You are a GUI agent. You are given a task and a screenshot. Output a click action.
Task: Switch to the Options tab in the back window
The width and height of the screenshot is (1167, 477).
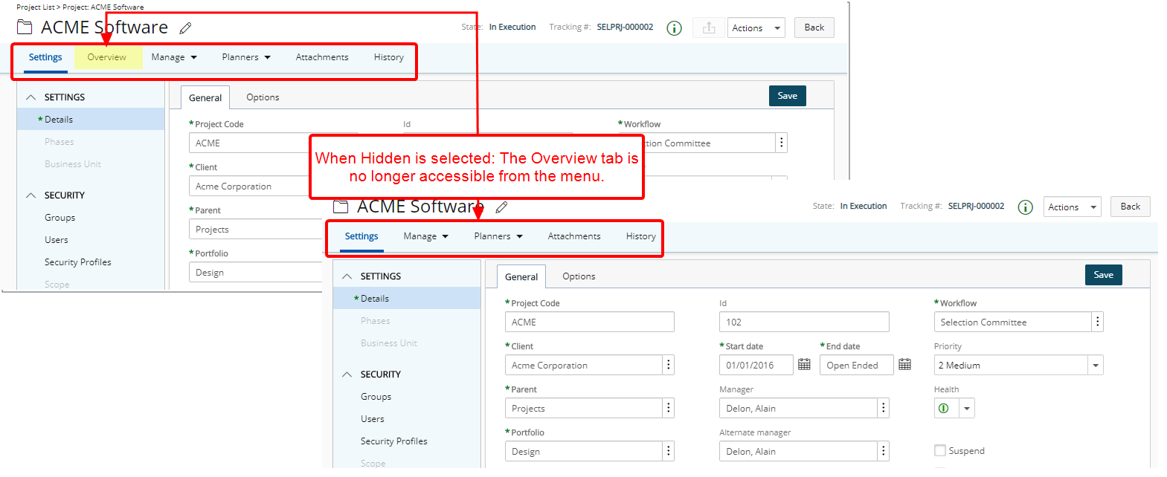(x=263, y=97)
